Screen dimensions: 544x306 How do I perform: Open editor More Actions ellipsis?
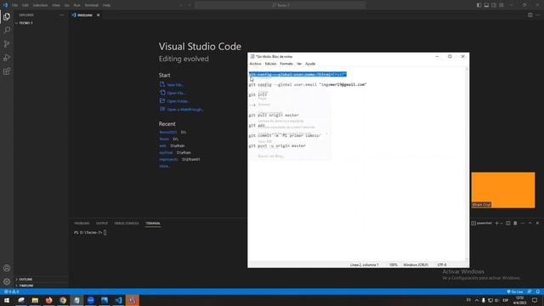[537, 15]
